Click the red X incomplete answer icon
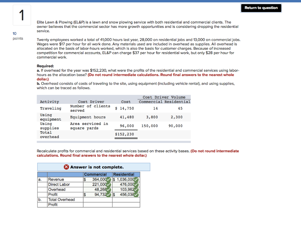The image size is (301, 227). tap(66, 167)
